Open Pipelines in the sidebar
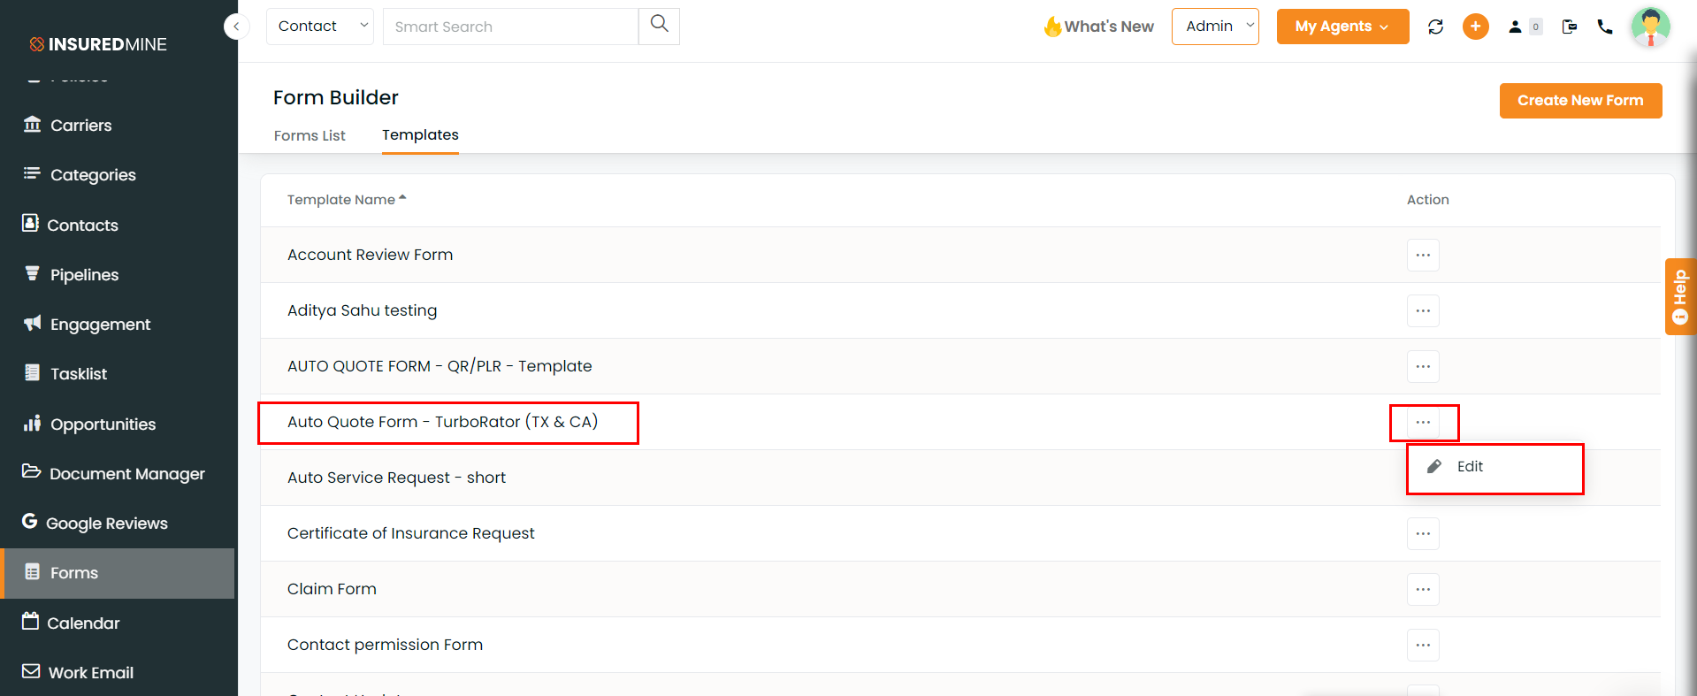The image size is (1697, 696). click(118, 275)
